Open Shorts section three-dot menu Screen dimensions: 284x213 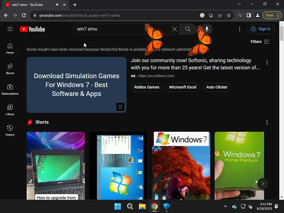[x=267, y=122]
